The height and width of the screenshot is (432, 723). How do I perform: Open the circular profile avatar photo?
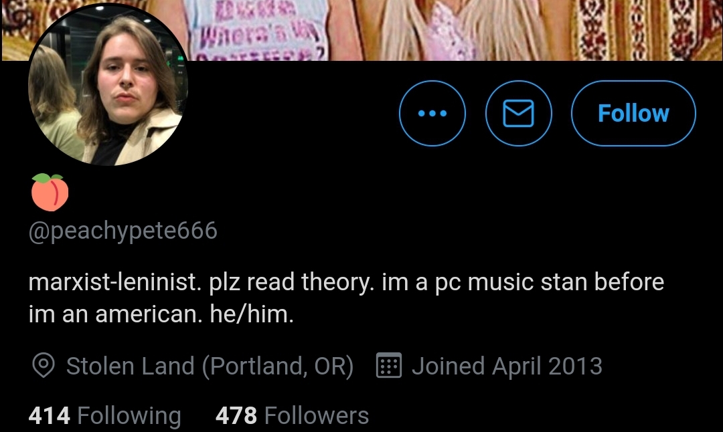(108, 85)
